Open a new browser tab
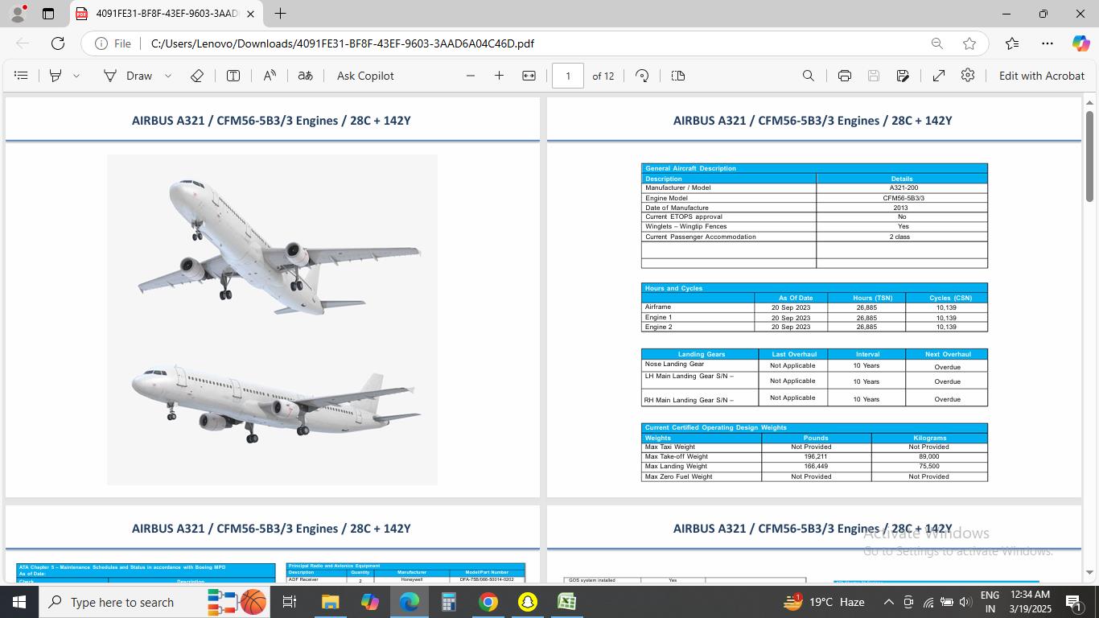Screen dimensions: 1099x618 (280, 14)
